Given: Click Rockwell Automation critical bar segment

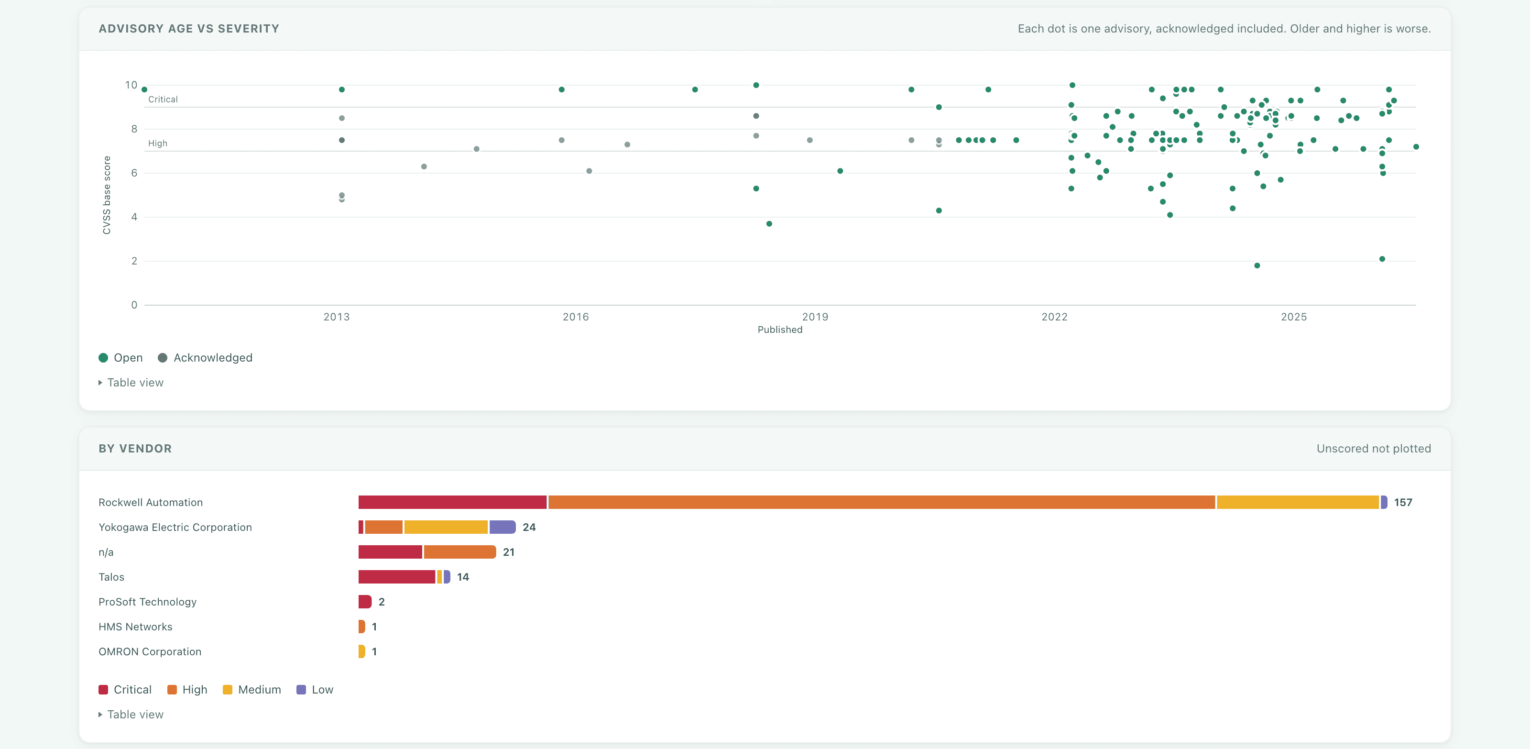Looking at the screenshot, I should pos(452,503).
